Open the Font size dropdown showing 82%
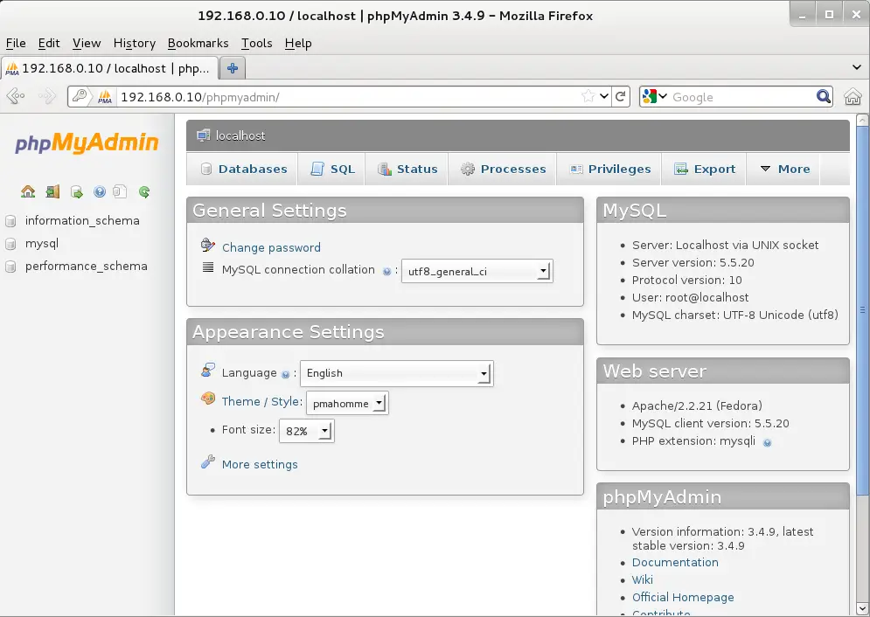 [307, 431]
